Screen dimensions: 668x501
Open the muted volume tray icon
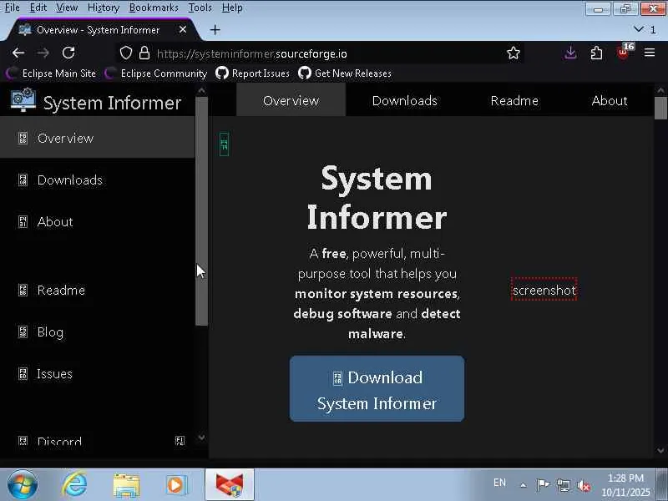click(x=584, y=485)
